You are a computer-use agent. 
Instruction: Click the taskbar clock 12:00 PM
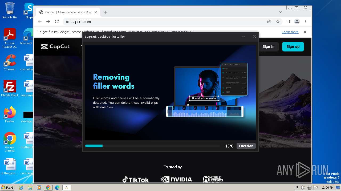[327, 188]
